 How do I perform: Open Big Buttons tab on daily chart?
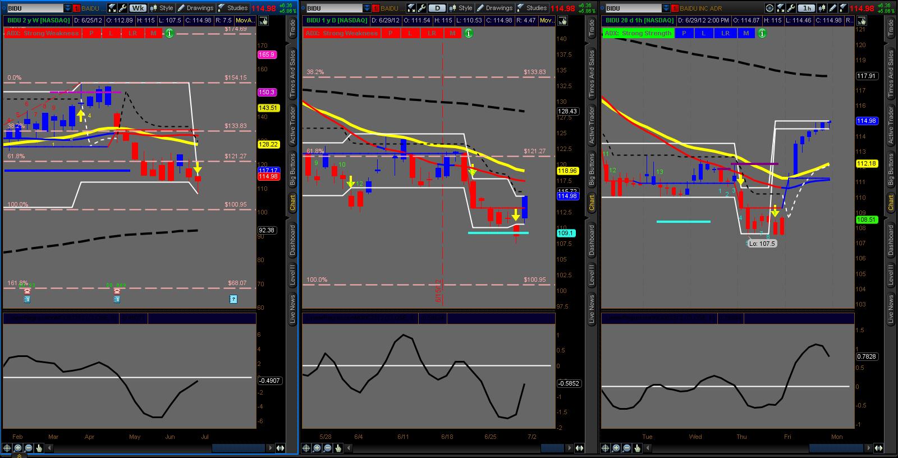tap(592, 169)
